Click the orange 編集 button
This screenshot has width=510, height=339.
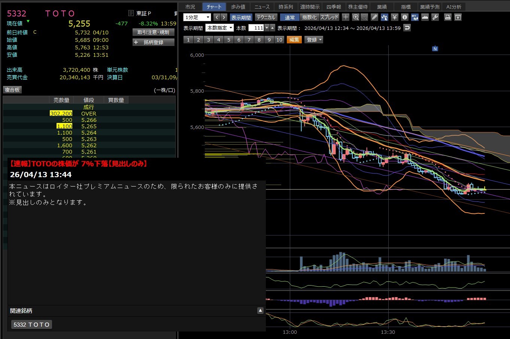click(294, 40)
